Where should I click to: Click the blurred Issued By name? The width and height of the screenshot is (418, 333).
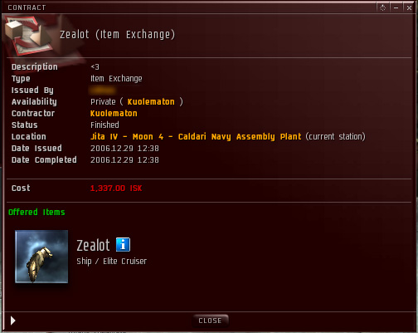tap(102, 90)
